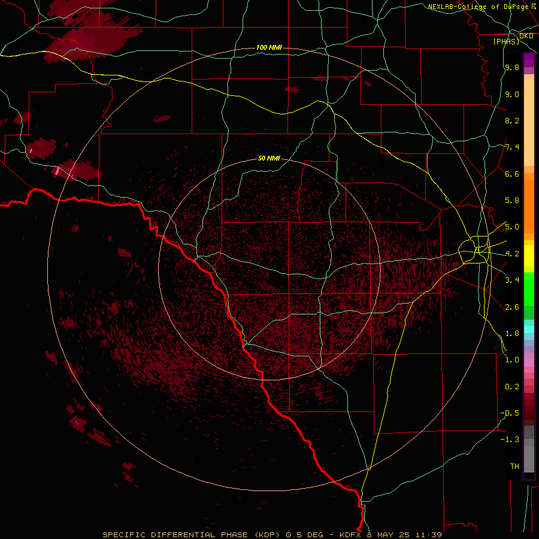The height and width of the screenshot is (539, 539).
Task: Click the dark purple swatch atop the color bar
Action: (x=529, y=60)
